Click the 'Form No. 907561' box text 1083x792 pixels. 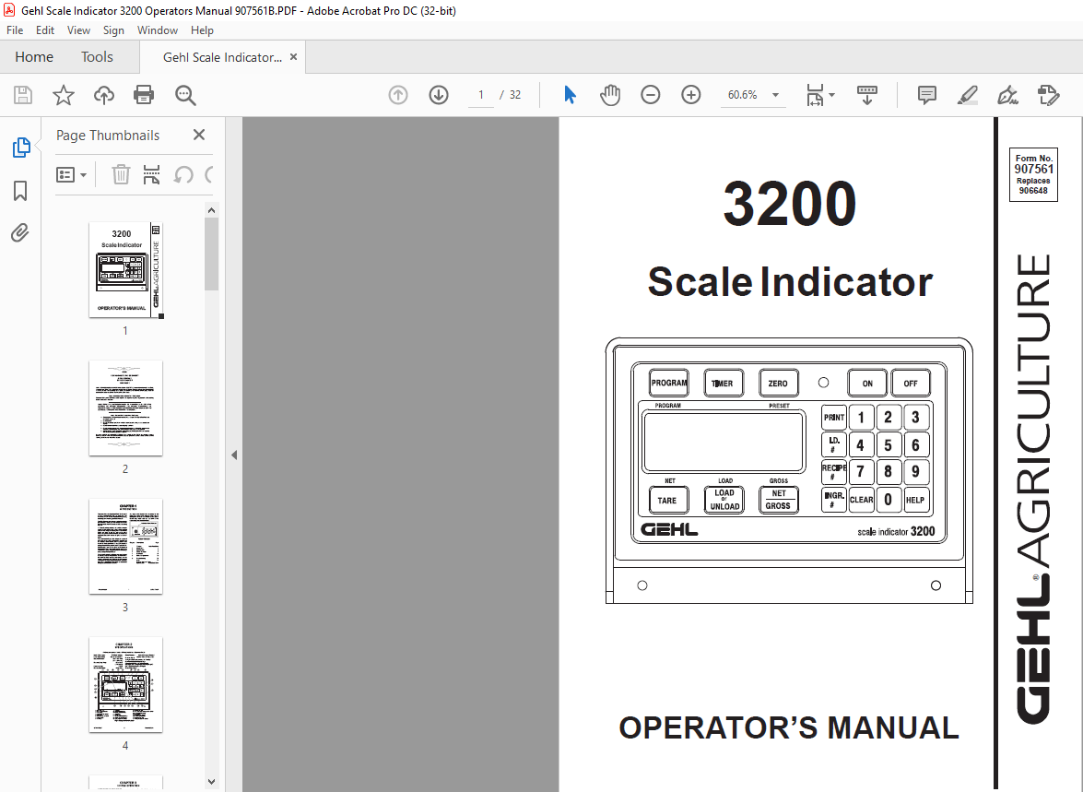click(x=1033, y=174)
